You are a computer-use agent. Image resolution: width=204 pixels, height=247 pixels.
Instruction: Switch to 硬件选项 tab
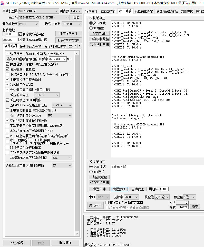tap(11, 46)
